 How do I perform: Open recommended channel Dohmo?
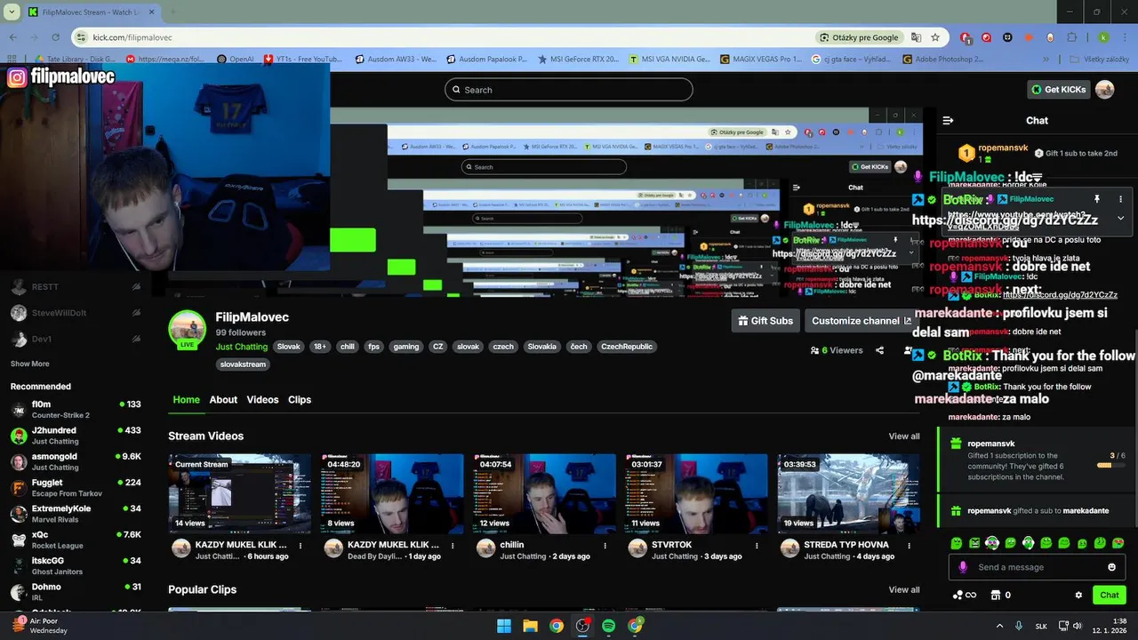[76, 592]
